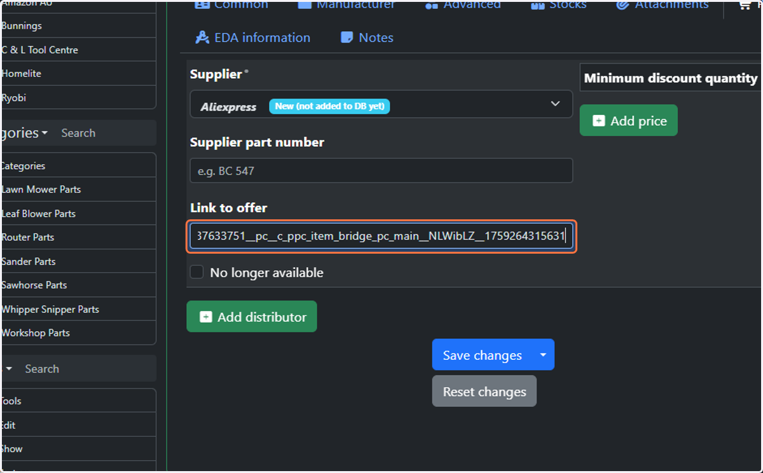Screen dimensions: 763x473
Task: Click the plus icon on Add price
Action: click(x=598, y=121)
